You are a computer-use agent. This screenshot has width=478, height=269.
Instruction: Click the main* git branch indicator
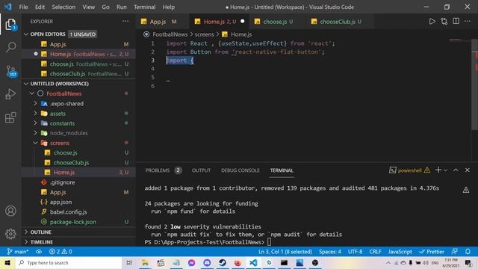[18, 252]
